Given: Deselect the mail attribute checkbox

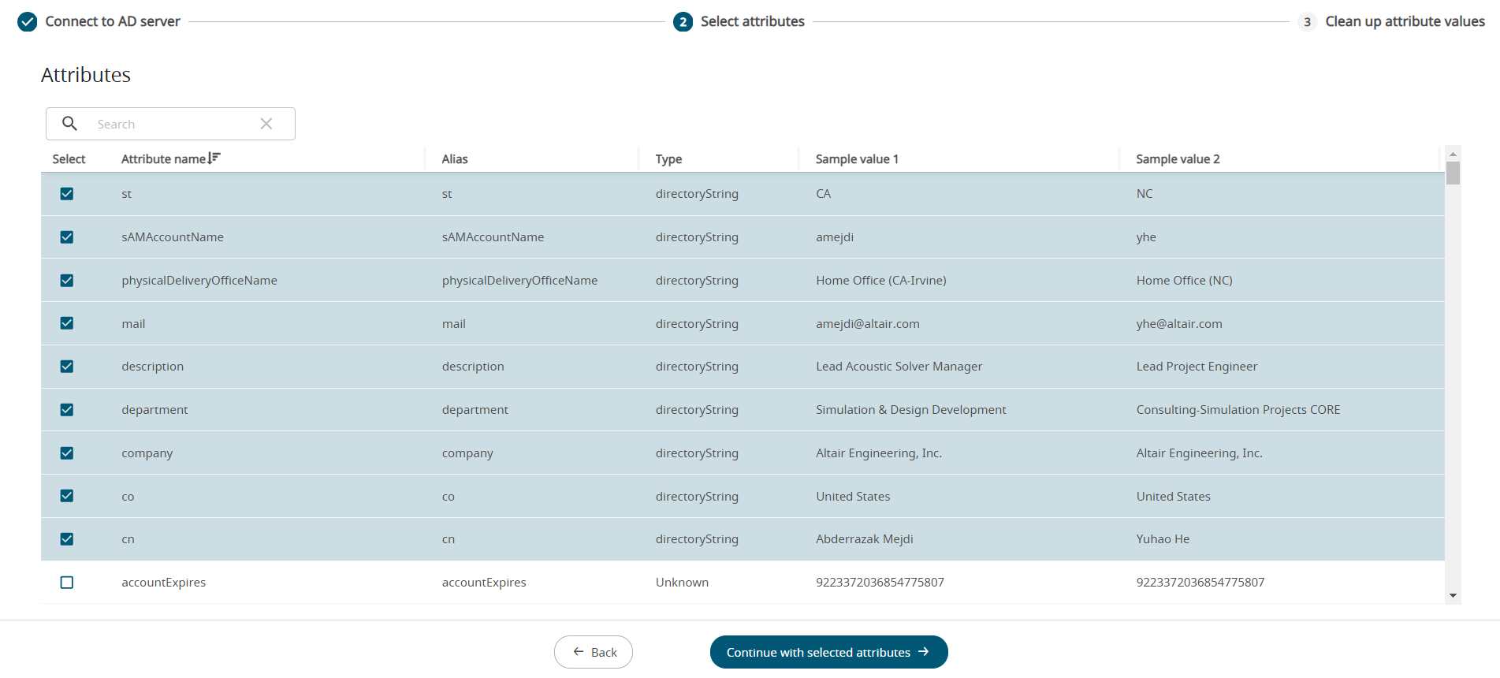Looking at the screenshot, I should pos(67,323).
